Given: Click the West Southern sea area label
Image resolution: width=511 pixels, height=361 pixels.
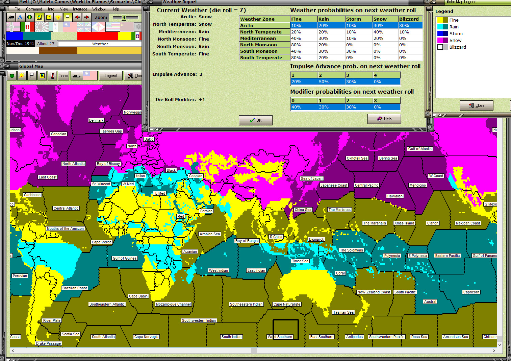Looking at the screenshot, I should click(x=280, y=337).
